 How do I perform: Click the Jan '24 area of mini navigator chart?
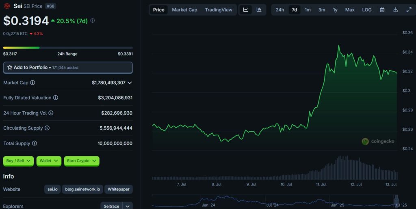(208, 205)
